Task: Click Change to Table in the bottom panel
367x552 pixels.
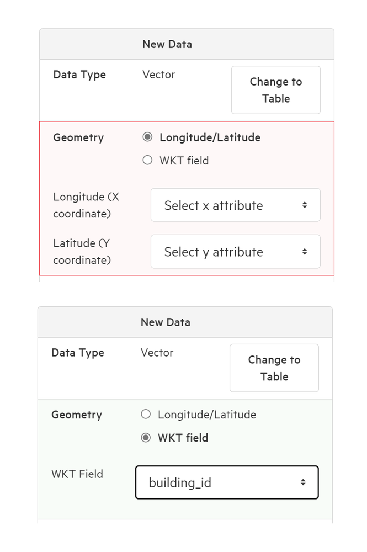Action: (x=274, y=368)
